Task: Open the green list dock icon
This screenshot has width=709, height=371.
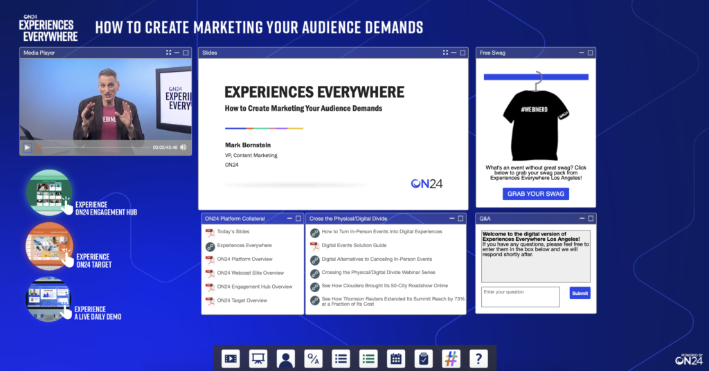Action: click(x=368, y=359)
